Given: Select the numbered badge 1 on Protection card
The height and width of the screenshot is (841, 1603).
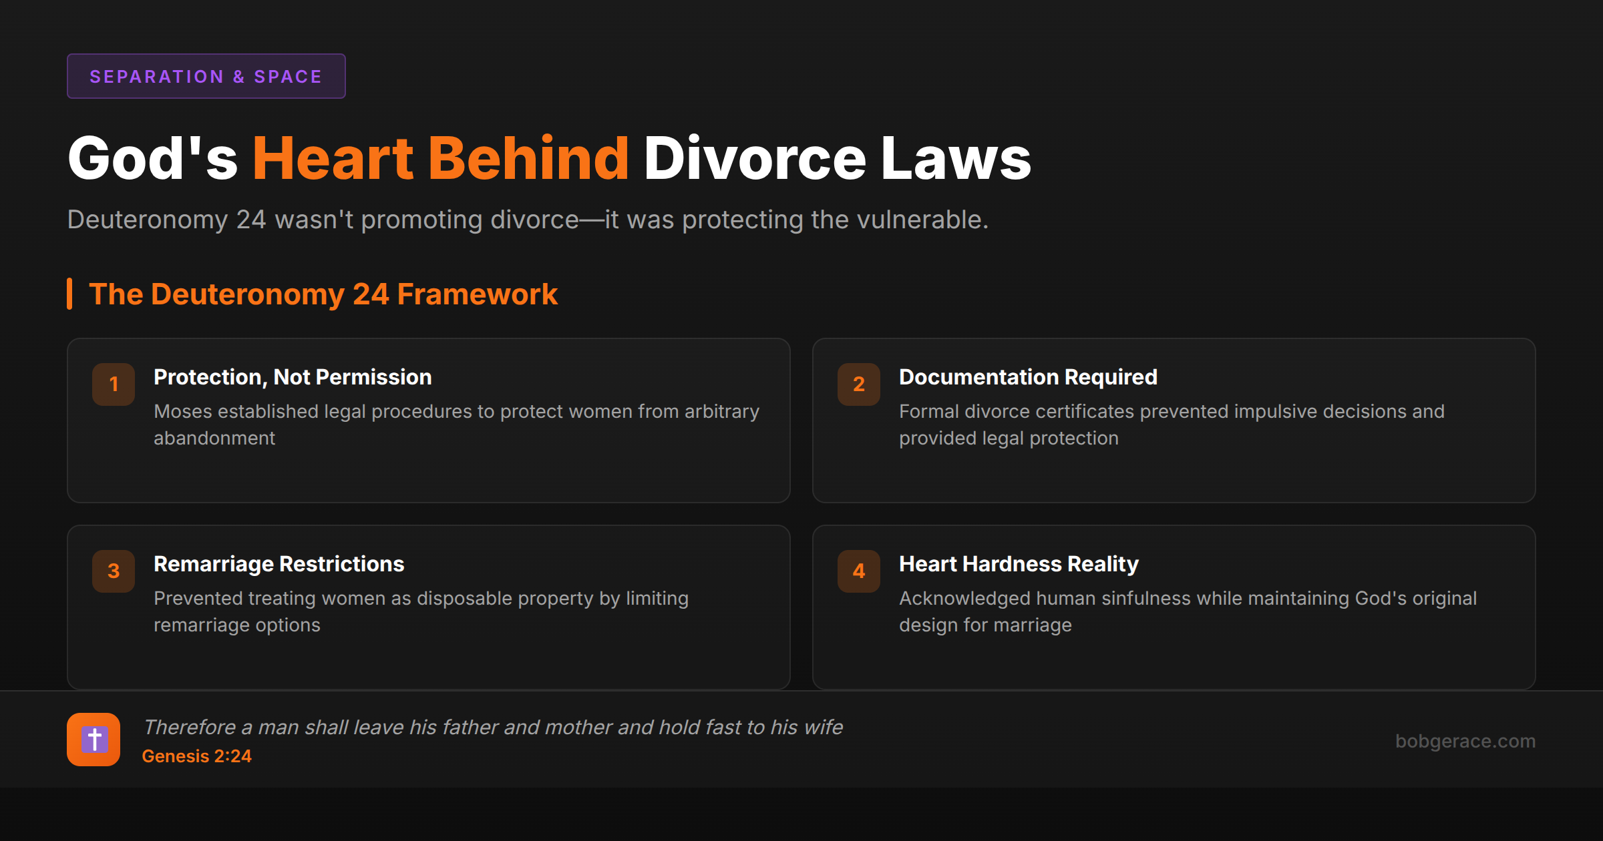Looking at the screenshot, I should click(x=113, y=384).
